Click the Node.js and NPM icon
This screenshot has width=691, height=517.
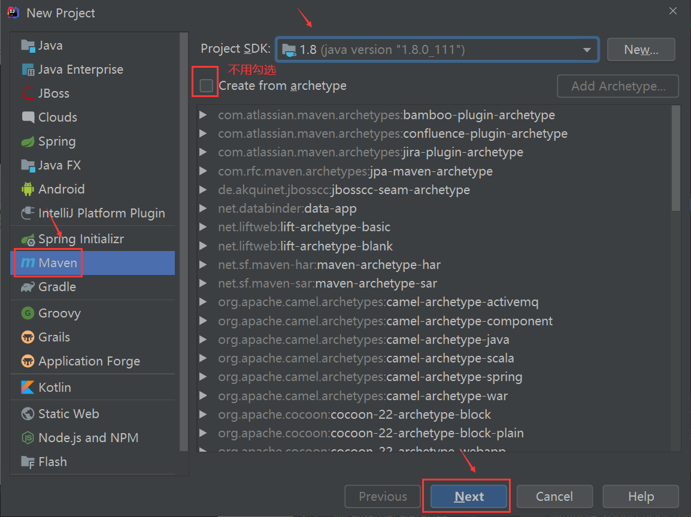tap(28, 438)
